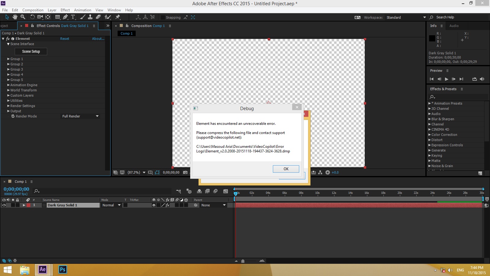The height and width of the screenshot is (276, 490).
Task: Click the Reset link for Element
Action: (65, 39)
